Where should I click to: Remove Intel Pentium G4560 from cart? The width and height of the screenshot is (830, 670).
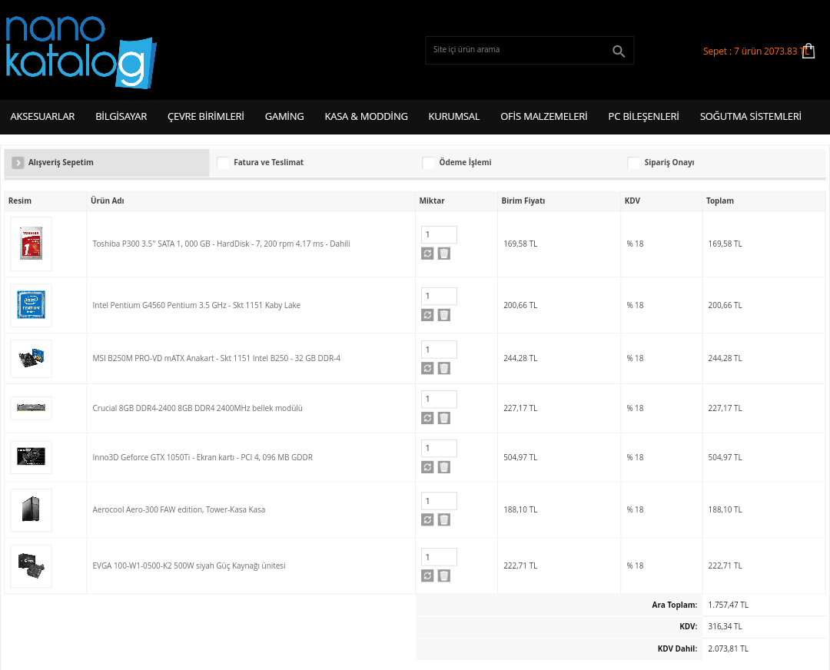click(x=444, y=315)
